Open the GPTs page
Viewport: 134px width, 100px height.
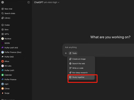(5, 34)
